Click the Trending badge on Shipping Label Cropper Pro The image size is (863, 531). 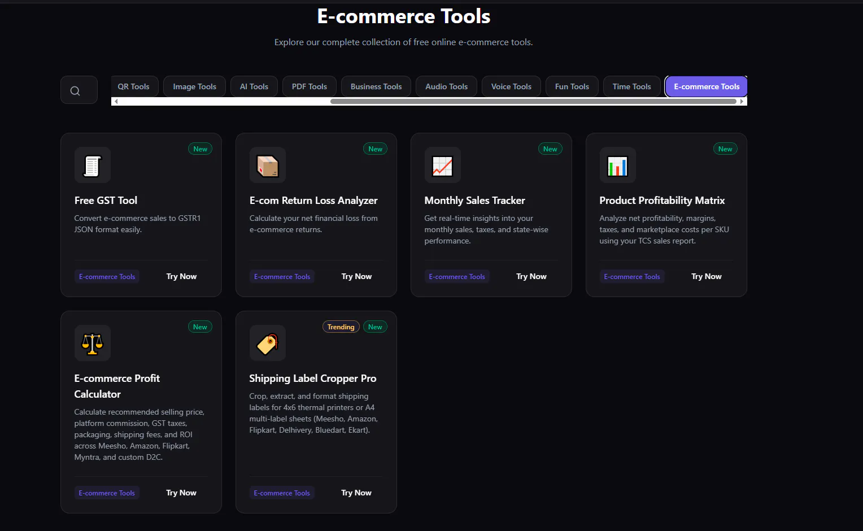tap(341, 327)
